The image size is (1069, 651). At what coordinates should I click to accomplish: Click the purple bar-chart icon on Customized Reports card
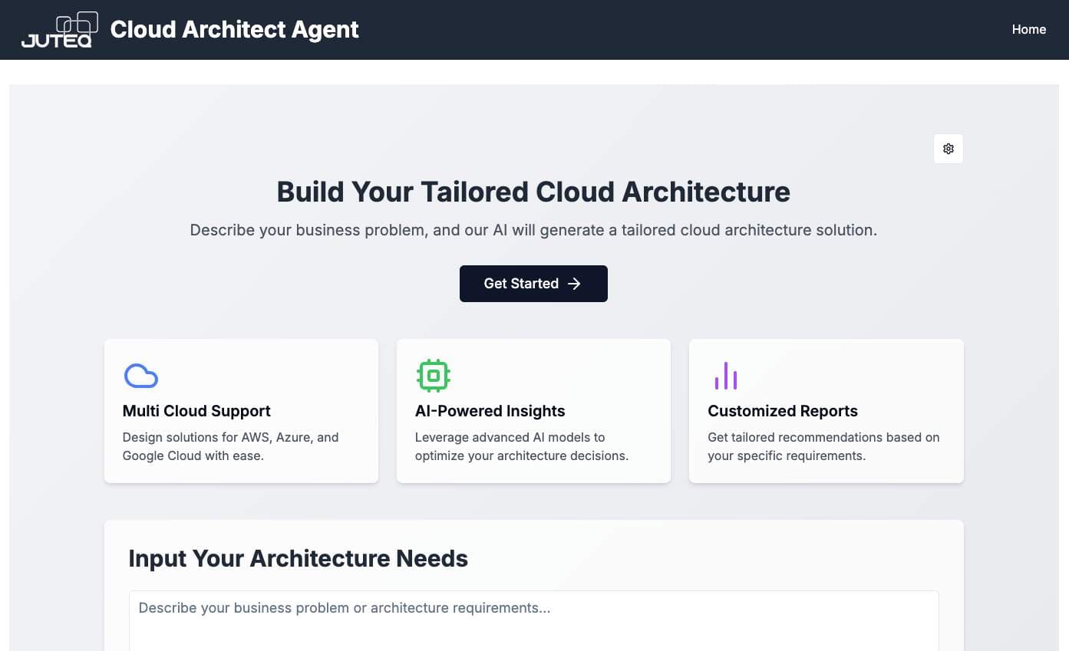(x=726, y=376)
